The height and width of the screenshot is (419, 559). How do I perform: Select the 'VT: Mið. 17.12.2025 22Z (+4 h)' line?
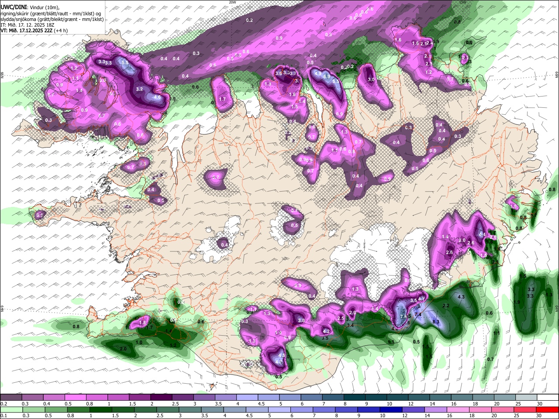(x=34, y=31)
